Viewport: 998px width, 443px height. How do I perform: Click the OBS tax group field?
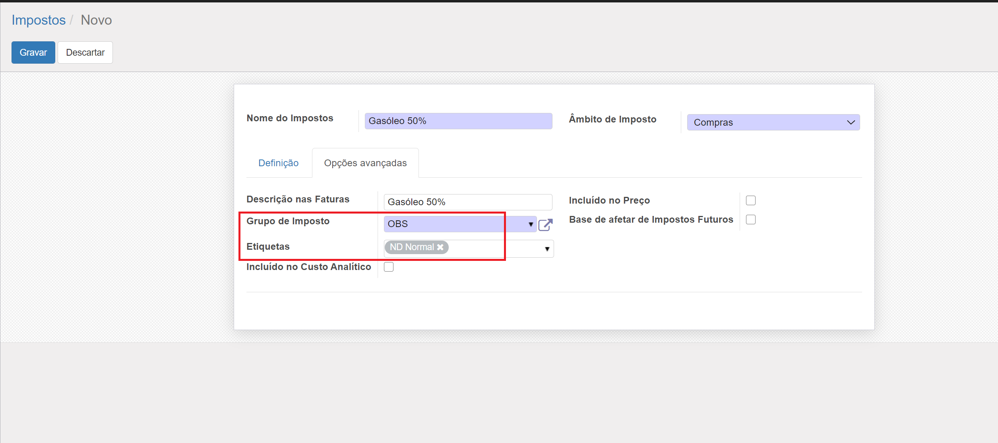coord(453,224)
